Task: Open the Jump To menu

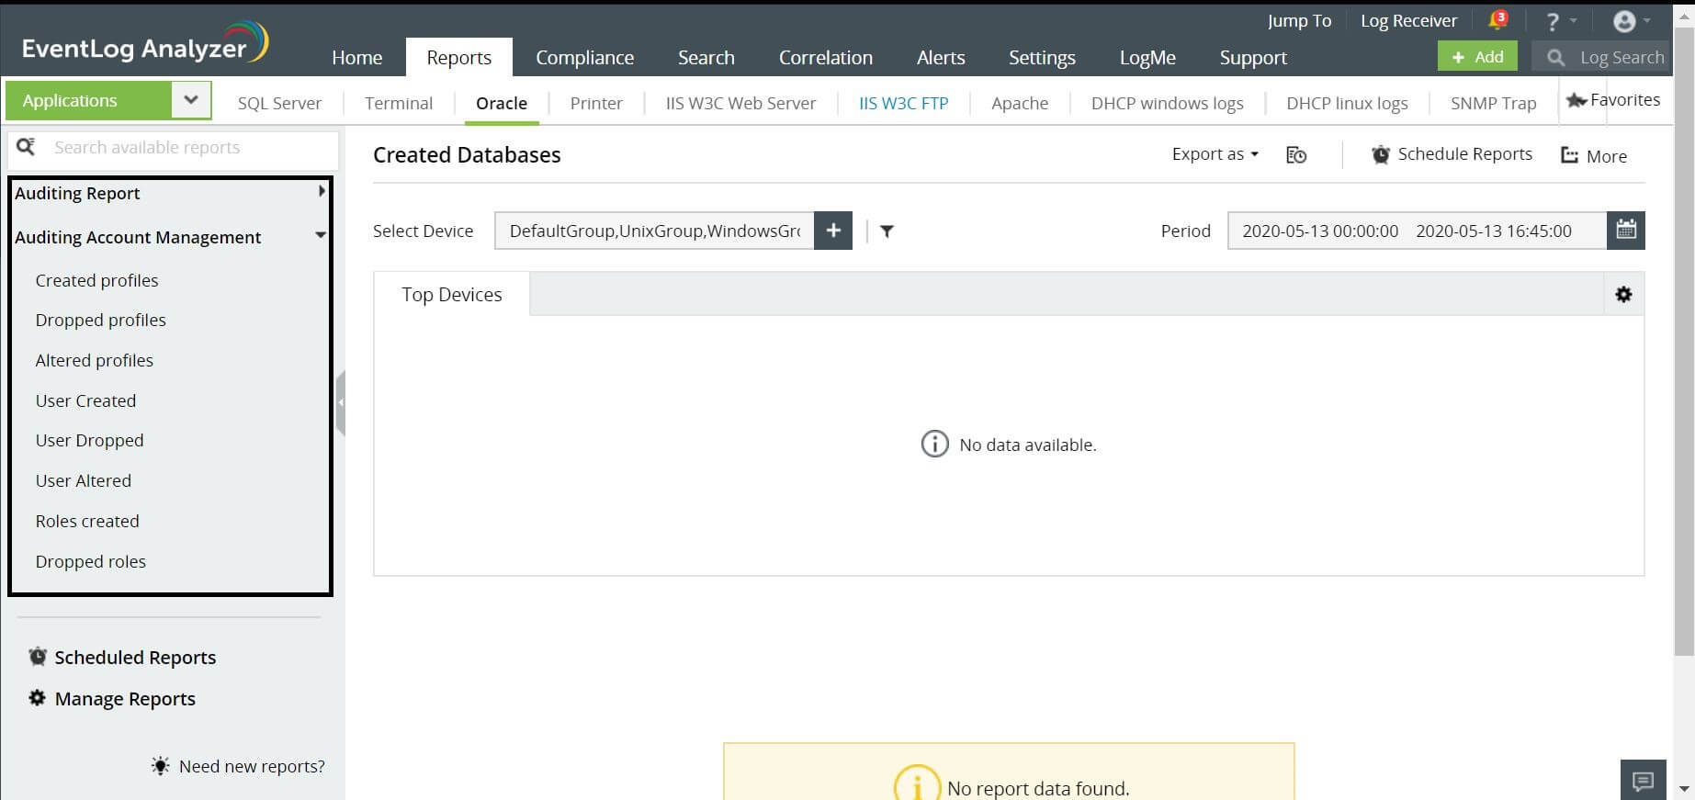Action: (1299, 20)
